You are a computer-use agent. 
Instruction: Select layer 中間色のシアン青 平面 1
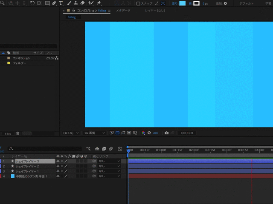(x=32, y=176)
